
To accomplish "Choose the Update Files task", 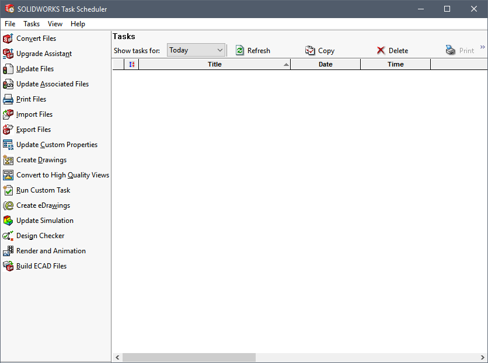I will pos(35,69).
